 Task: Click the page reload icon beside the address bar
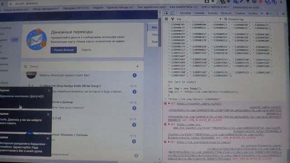coord(10,4)
